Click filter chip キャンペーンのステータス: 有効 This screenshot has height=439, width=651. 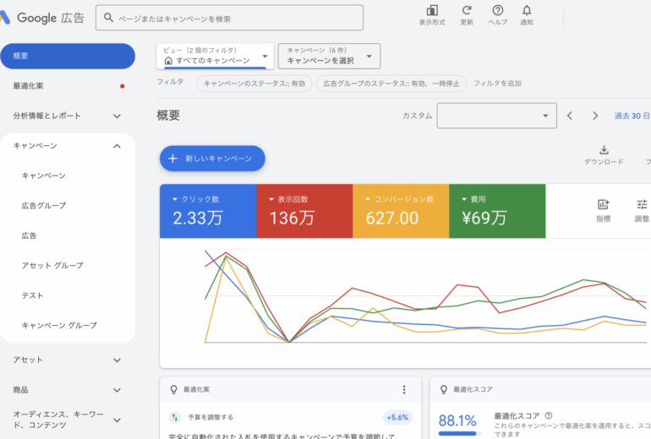[254, 84]
